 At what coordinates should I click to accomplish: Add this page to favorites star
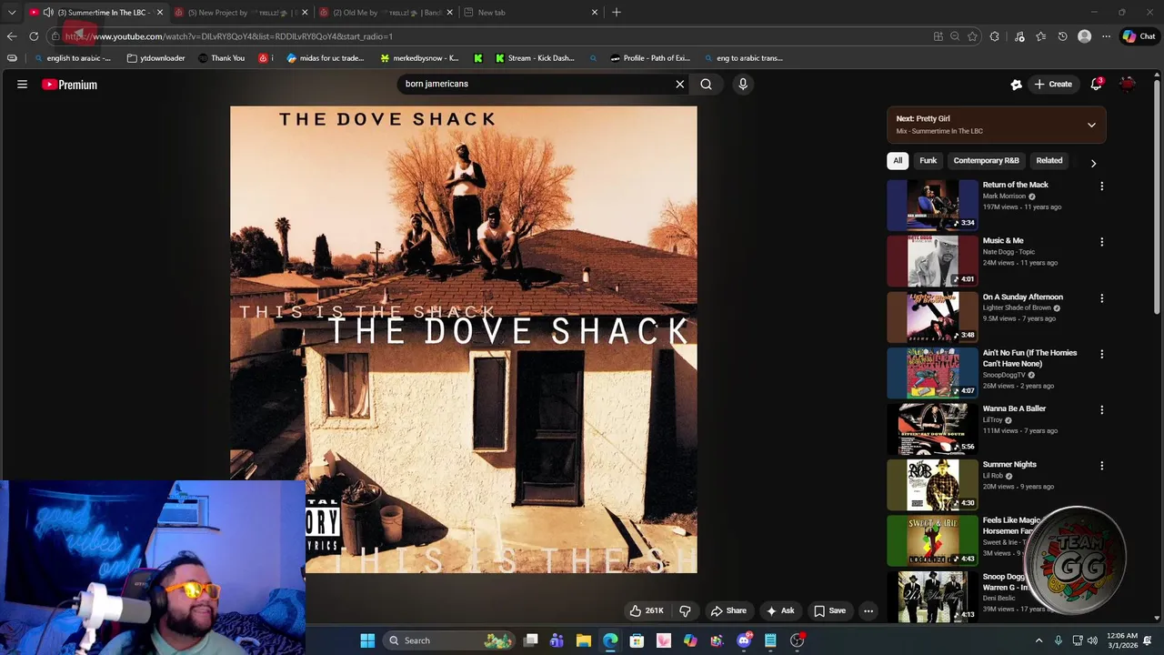click(x=972, y=36)
